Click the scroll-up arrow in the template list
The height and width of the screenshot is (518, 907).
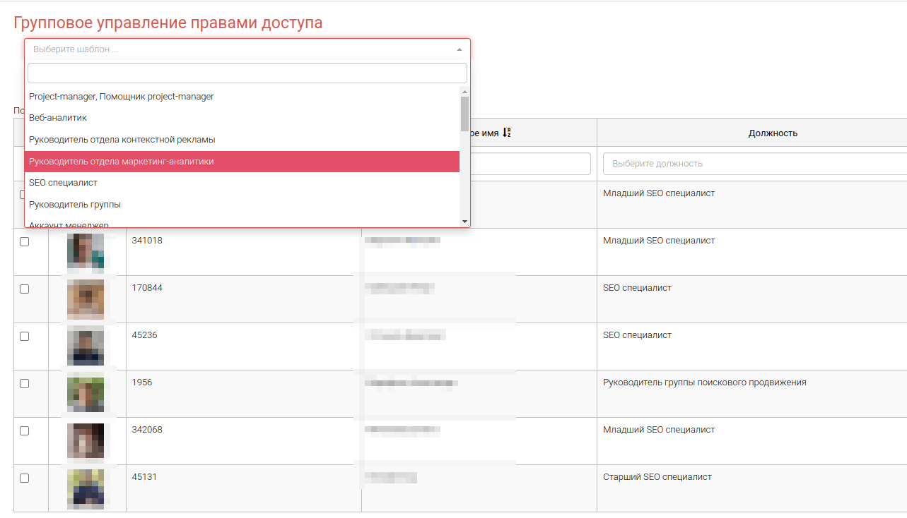464,91
